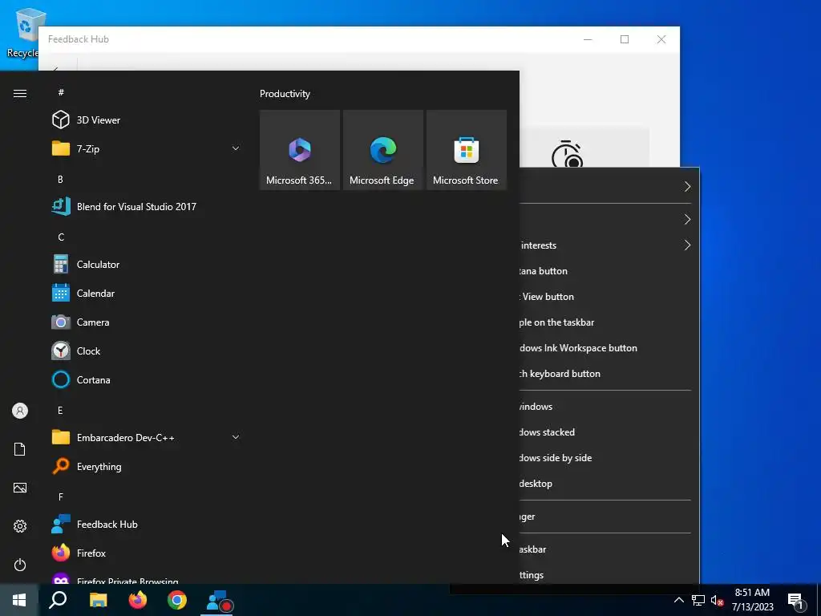This screenshot has height=616, width=821.
Task: Toggle the Task View button menu entry
Action: click(x=609, y=297)
